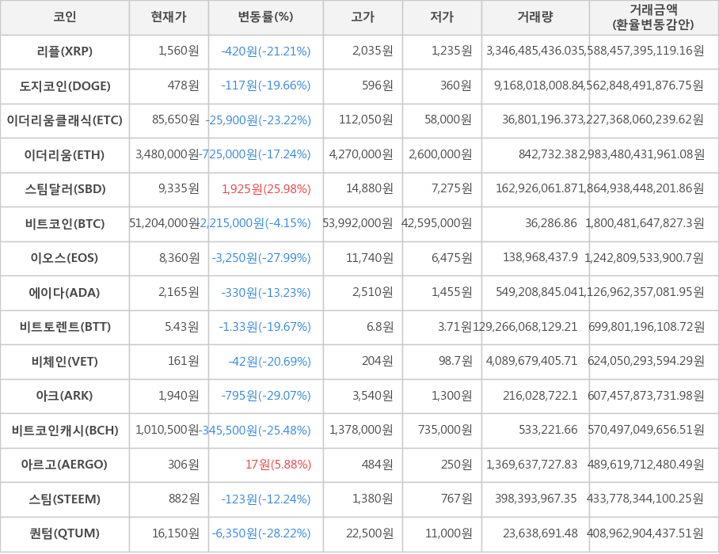The image size is (719, 554).
Task: Select the 거래량 column header
Action: click(x=535, y=17)
